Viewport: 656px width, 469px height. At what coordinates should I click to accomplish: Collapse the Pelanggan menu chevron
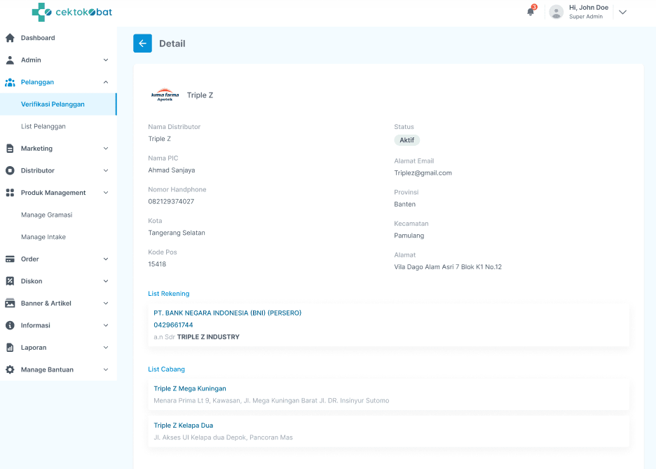(106, 82)
